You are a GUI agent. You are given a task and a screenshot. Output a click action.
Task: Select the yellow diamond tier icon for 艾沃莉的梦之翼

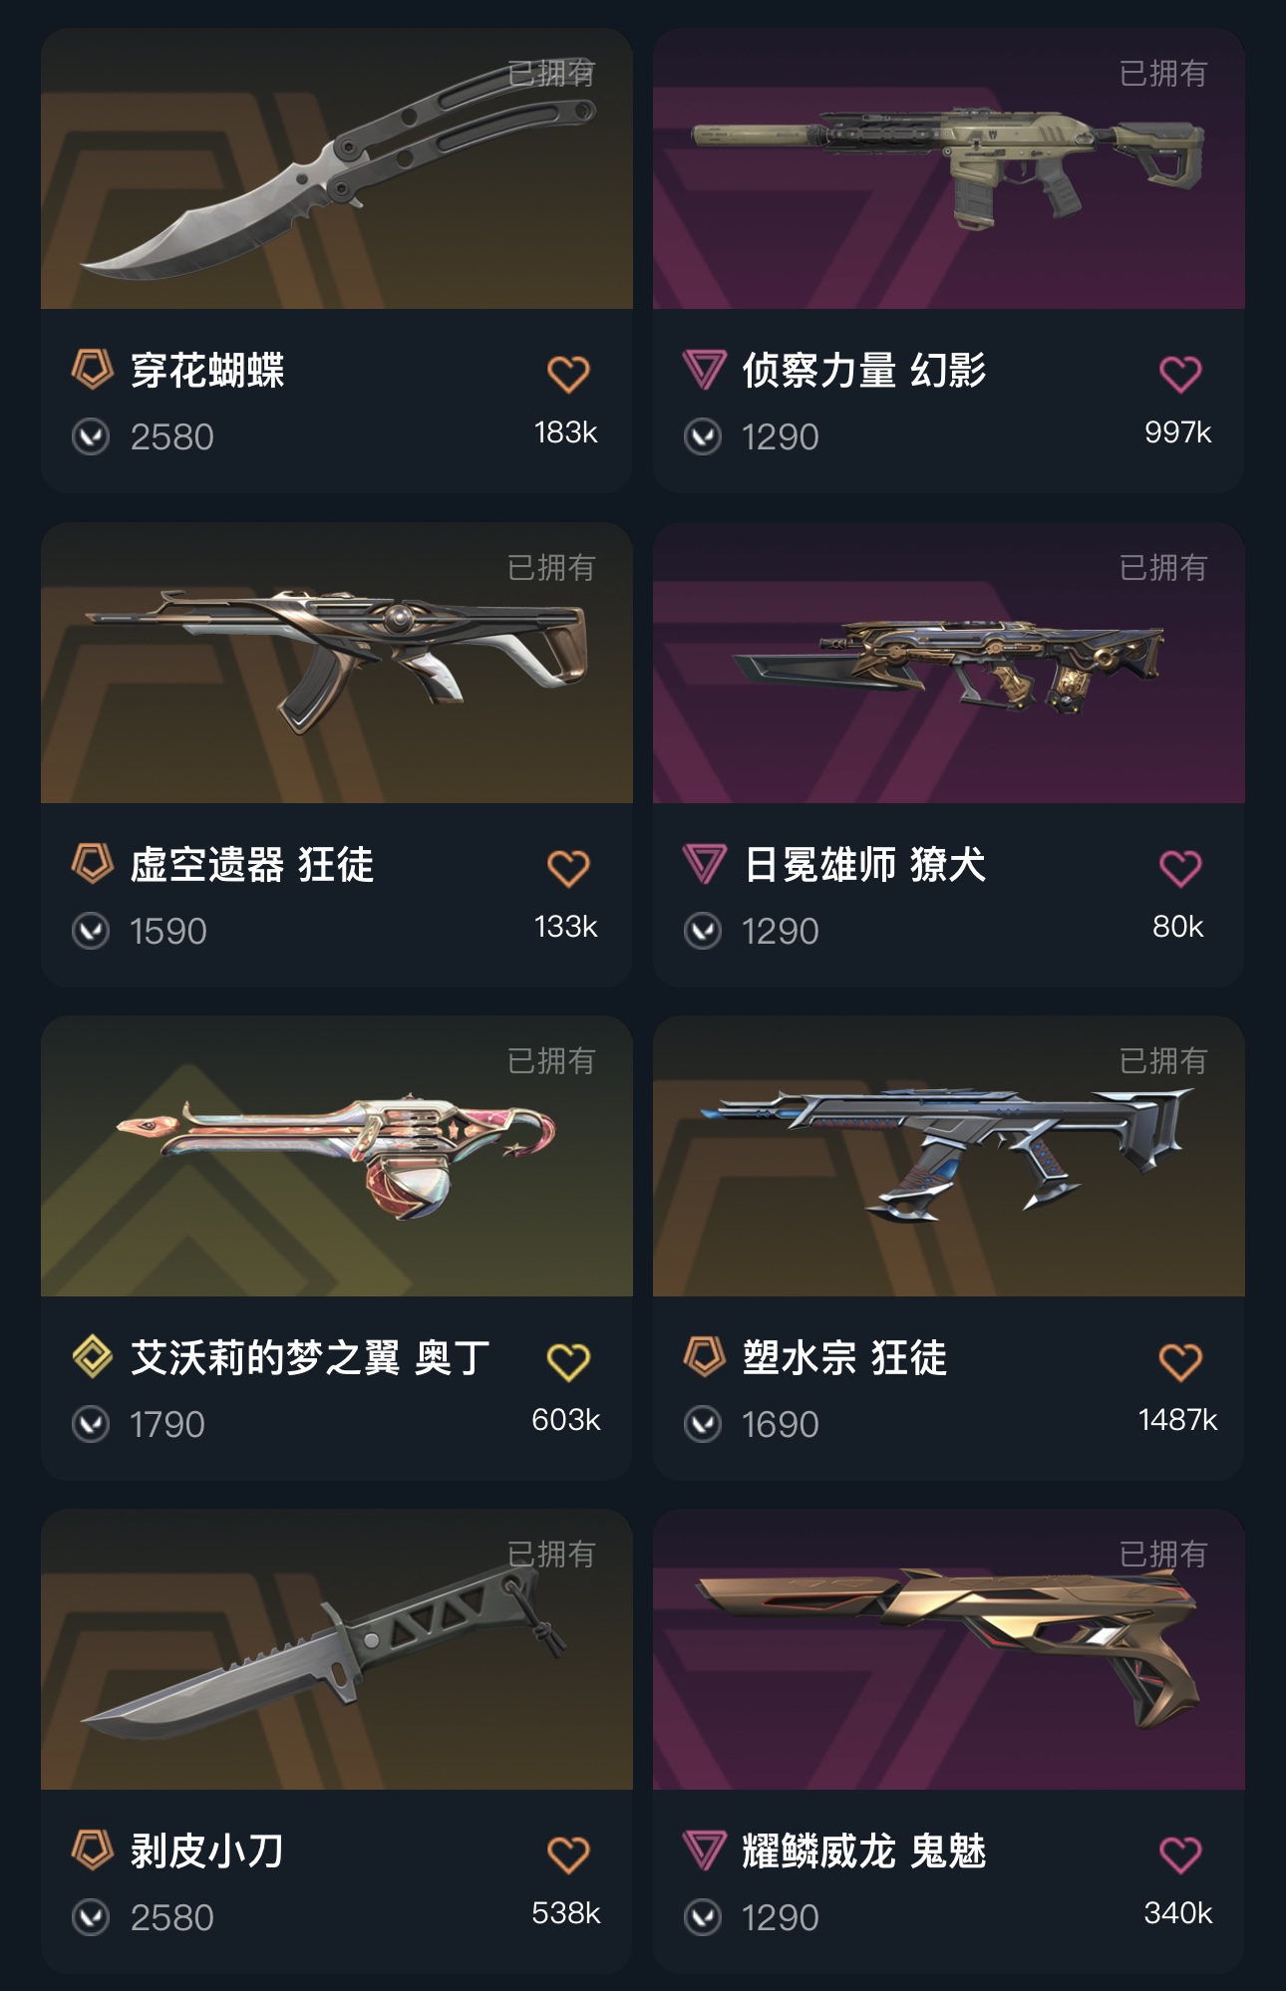tap(93, 1356)
